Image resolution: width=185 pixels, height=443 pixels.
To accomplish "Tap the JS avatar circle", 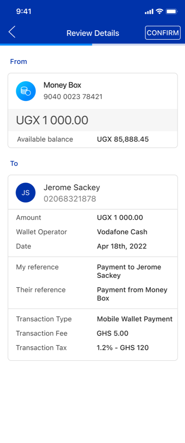I will [26, 193].
